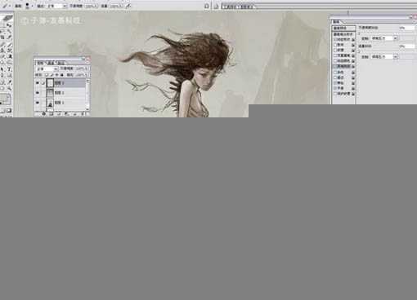Image resolution: width=417 pixels, height=300 pixels.
Task: Toggle Protect Texture checkbox in Brushes panel
Action: (335, 94)
